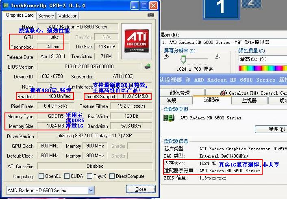Click the ATI CrossFire Disabled value
The image size is (287, 199).
click(x=95, y=166)
